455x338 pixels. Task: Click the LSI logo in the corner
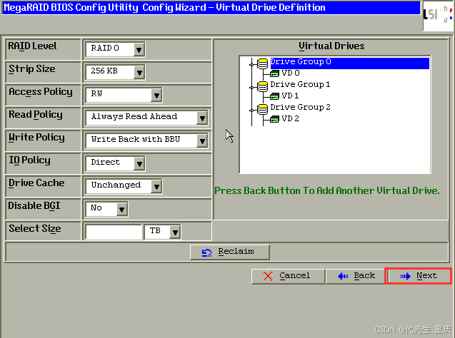pos(439,16)
